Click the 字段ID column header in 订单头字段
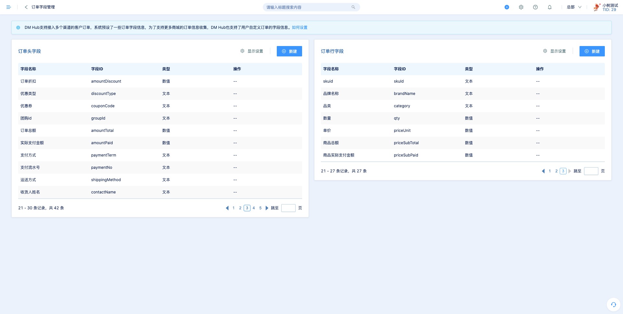The width and height of the screenshot is (623, 314). click(x=97, y=69)
